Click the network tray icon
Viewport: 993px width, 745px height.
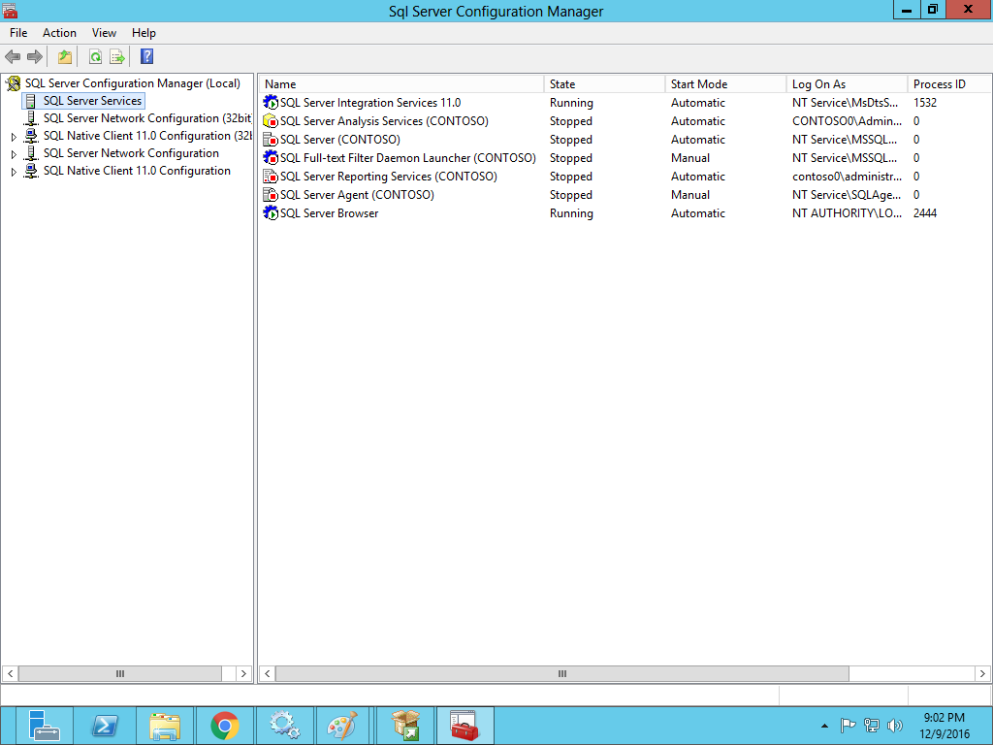point(872,726)
